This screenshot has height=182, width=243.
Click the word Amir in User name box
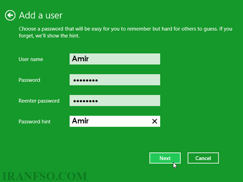point(80,59)
